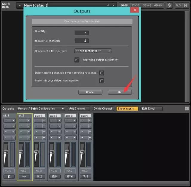The height and width of the screenshot is (187, 191).
Task: Click the AUX button in the Multi Rack header
Action: [178, 5]
